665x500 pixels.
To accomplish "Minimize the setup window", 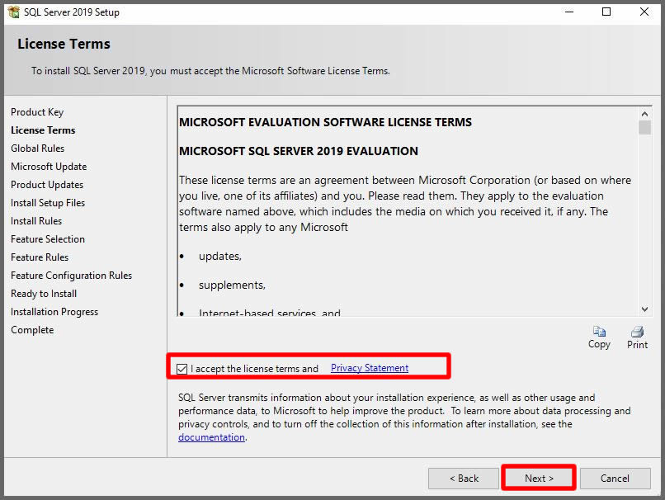I will pos(568,12).
